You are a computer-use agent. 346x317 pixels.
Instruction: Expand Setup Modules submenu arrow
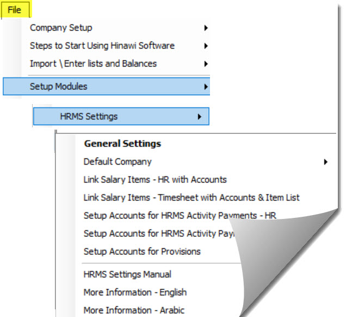point(206,87)
